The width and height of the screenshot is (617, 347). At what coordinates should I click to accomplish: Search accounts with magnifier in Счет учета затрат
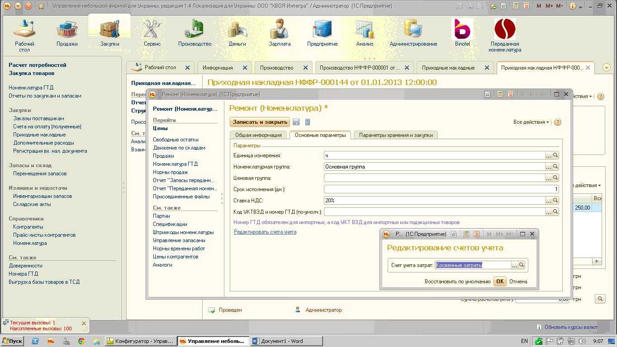(522, 265)
